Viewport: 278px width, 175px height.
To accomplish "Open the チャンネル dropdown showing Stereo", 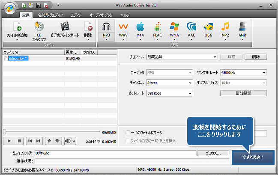I will [x=170, y=83].
